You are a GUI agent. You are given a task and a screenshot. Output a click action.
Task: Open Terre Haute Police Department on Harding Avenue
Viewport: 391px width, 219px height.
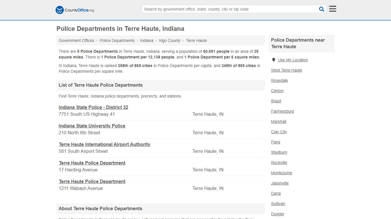92,163
